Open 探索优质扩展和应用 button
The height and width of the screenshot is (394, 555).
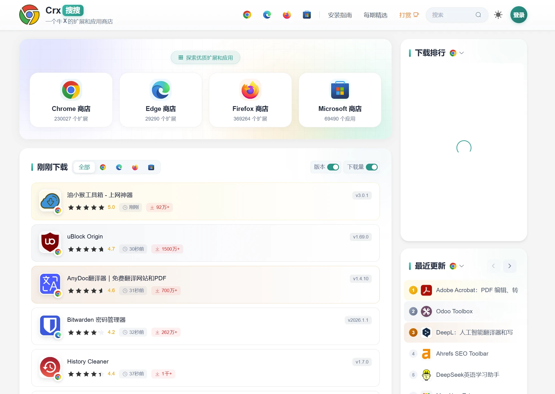click(205, 57)
